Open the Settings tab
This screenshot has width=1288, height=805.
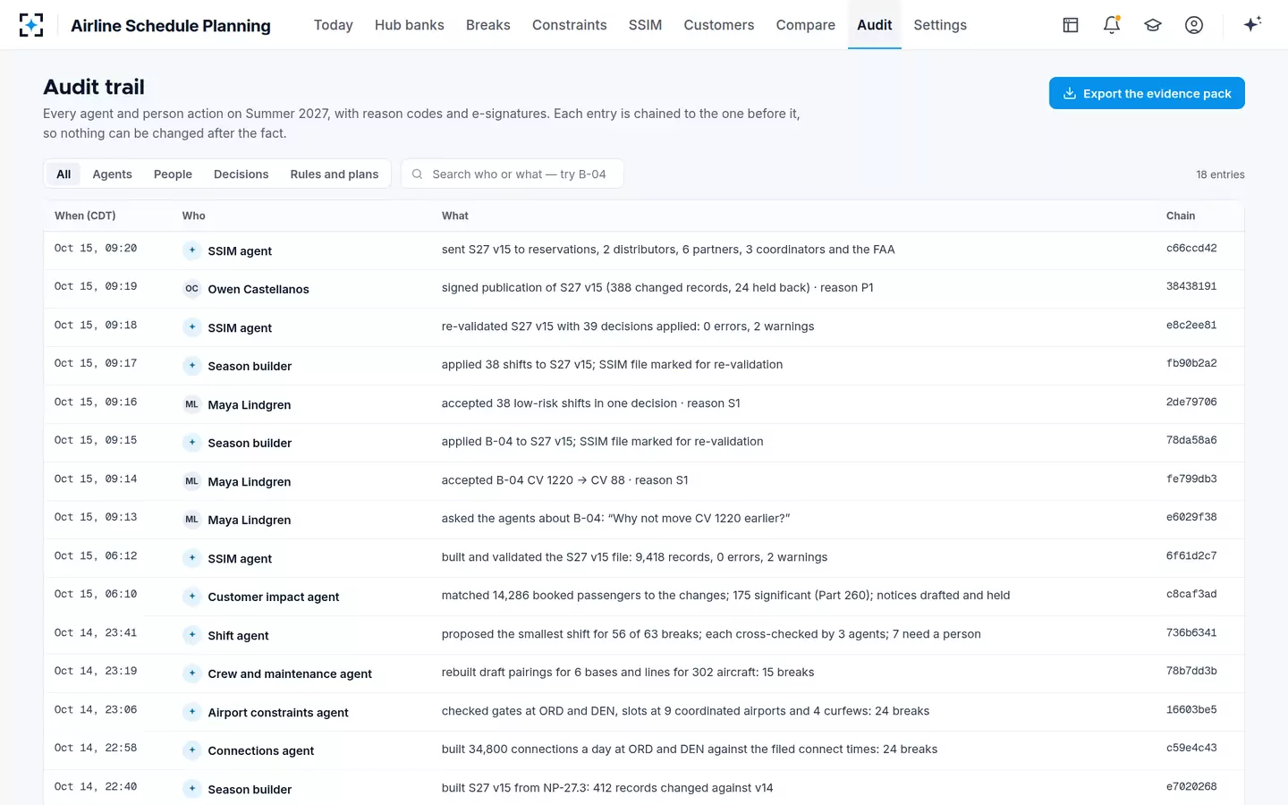pyautogui.click(x=940, y=25)
